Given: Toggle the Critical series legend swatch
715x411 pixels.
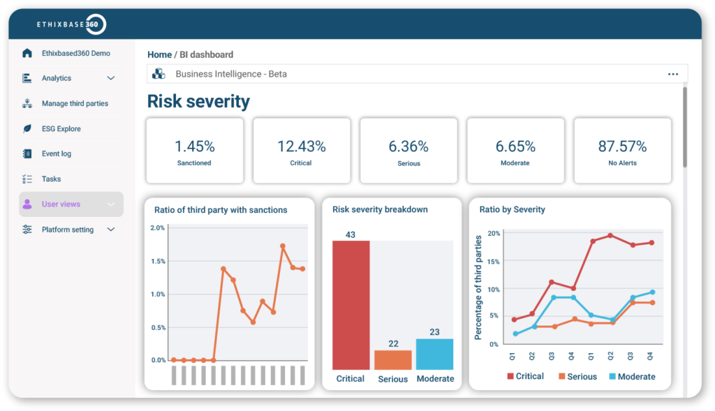Looking at the screenshot, I should pyautogui.click(x=510, y=376).
